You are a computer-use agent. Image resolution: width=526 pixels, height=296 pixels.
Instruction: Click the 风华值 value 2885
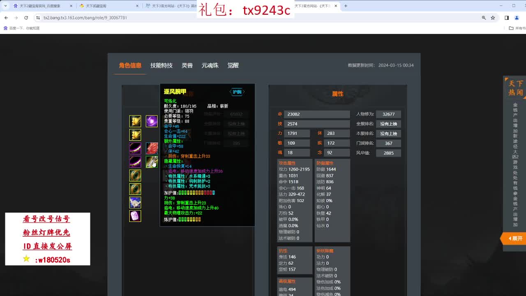388,153
